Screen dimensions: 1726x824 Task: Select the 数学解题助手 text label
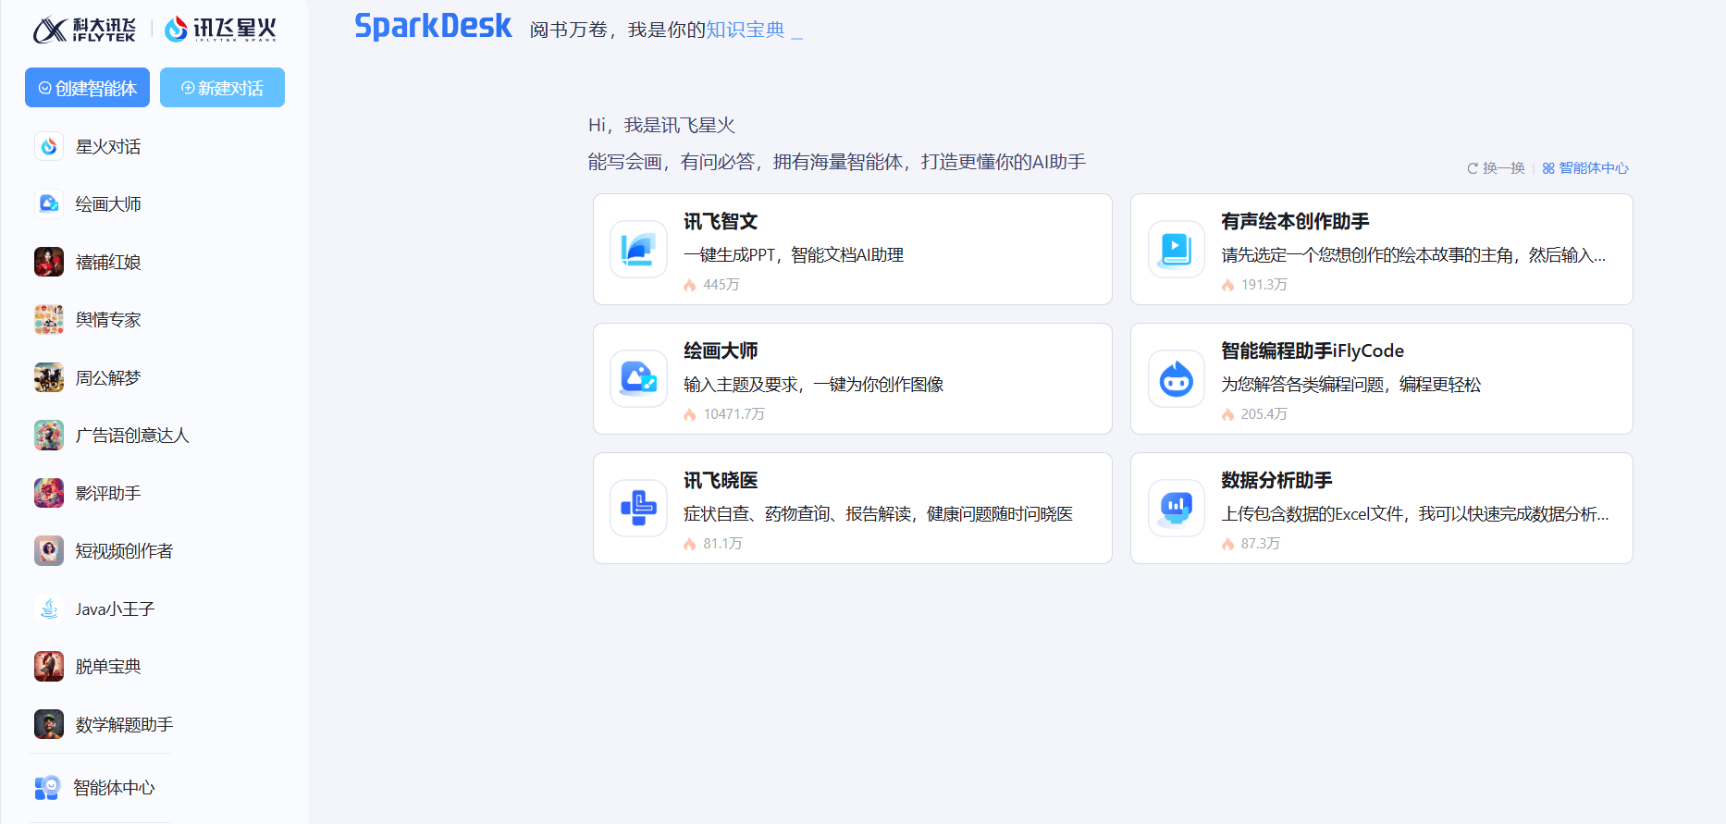[x=124, y=725]
